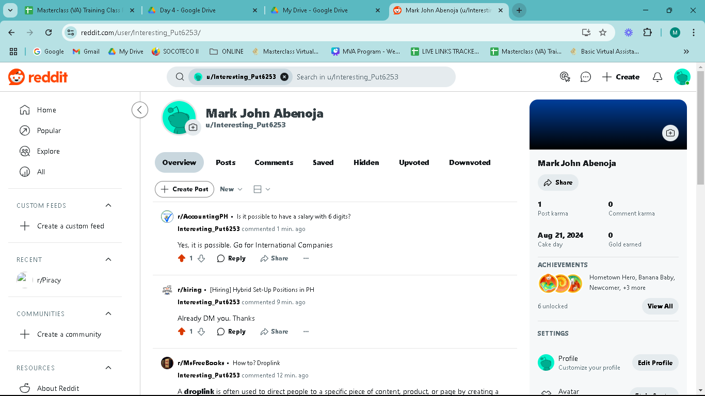The height and width of the screenshot is (396, 705).
Task: Click the Edit Profile button
Action: point(655,362)
